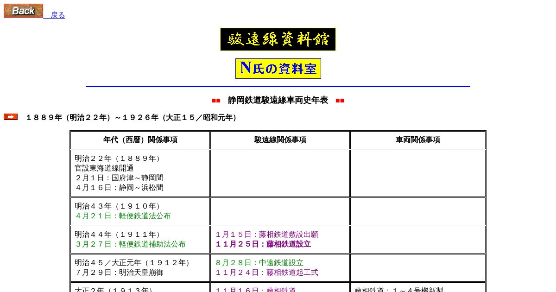Select the entry 11月24日:藤相鉄道起工式
Viewport: 556px width, 292px height.
click(266, 273)
